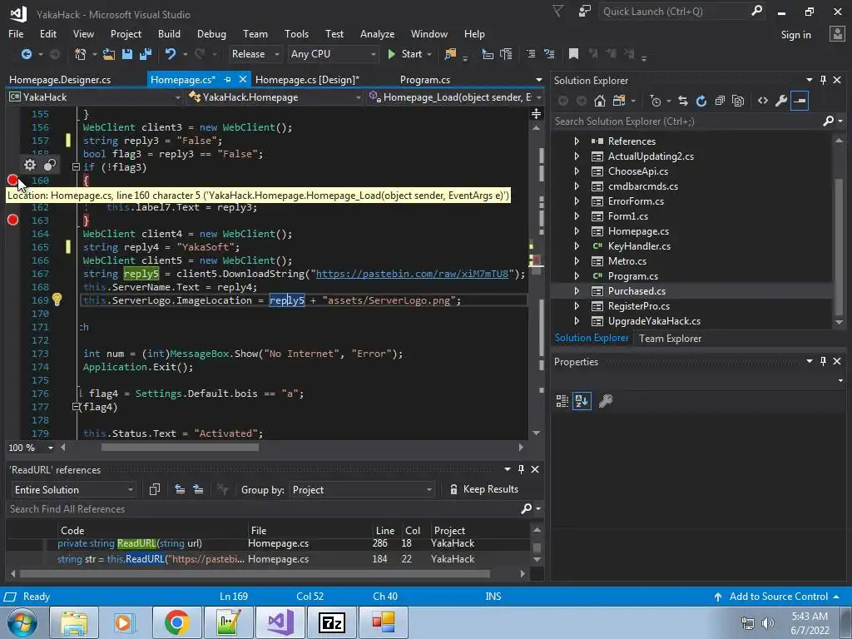Viewport: 852px width, 639px height.
Task: Switch to the Program.cs editor tab
Action: pos(425,79)
